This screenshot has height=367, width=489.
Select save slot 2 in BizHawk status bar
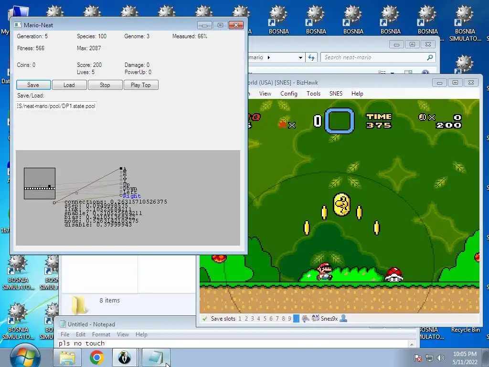tap(246, 319)
